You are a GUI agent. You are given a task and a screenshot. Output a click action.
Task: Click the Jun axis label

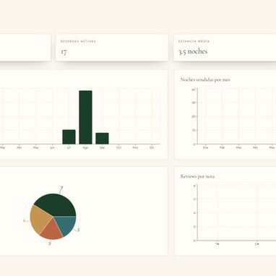(52, 147)
